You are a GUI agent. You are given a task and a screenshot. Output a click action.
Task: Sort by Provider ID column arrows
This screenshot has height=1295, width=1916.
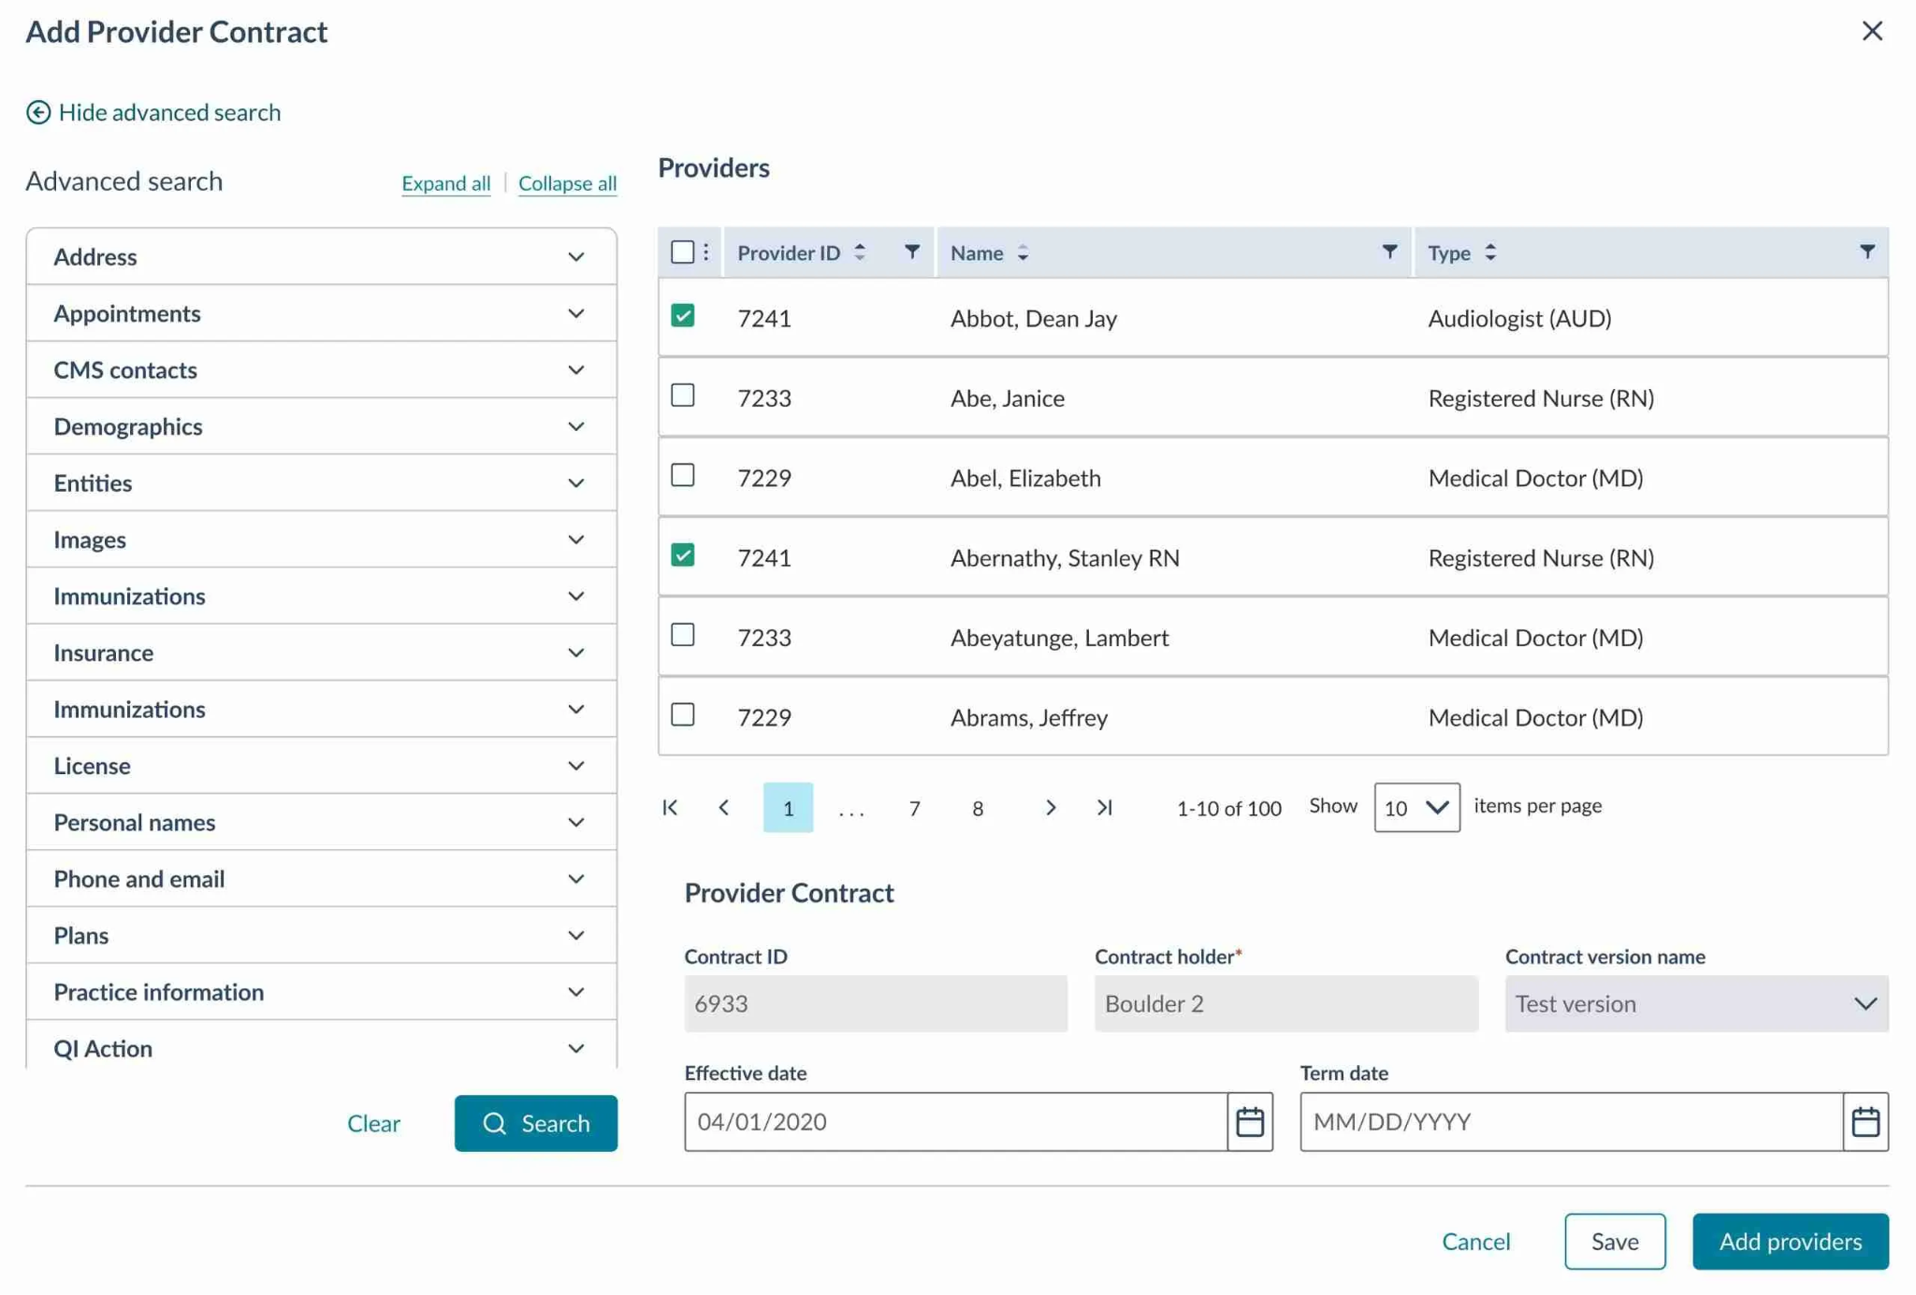pos(860,252)
